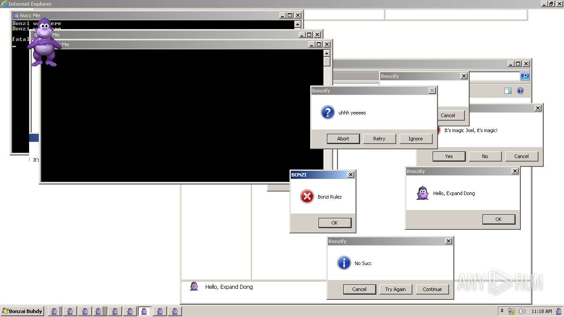Click the blue question mark icon

coord(327,112)
